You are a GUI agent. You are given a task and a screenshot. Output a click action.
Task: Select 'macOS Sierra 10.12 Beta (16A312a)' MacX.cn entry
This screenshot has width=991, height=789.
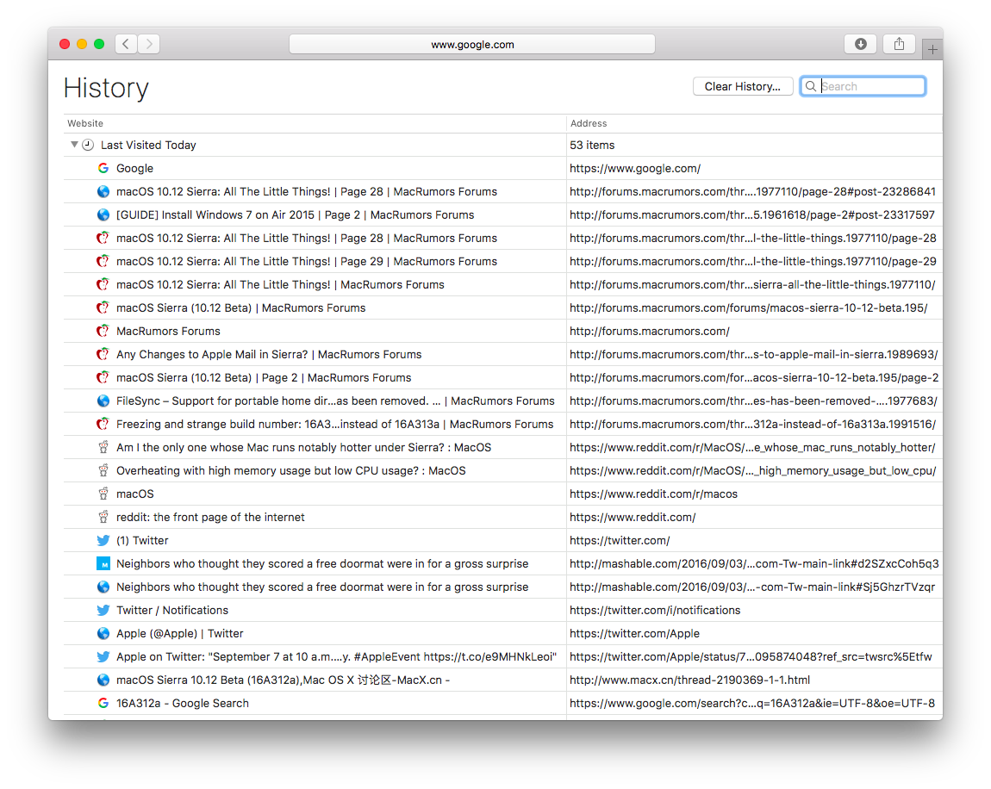coord(502,680)
